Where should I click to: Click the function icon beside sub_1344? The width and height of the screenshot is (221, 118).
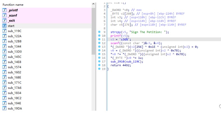4,46
